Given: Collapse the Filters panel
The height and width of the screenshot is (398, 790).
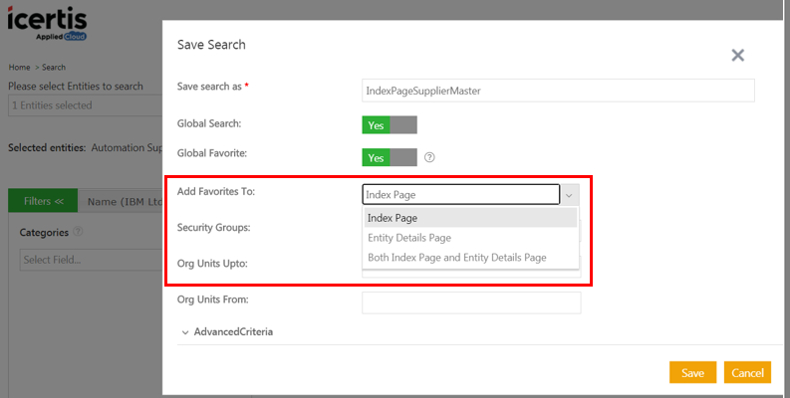Looking at the screenshot, I should (x=43, y=201).
